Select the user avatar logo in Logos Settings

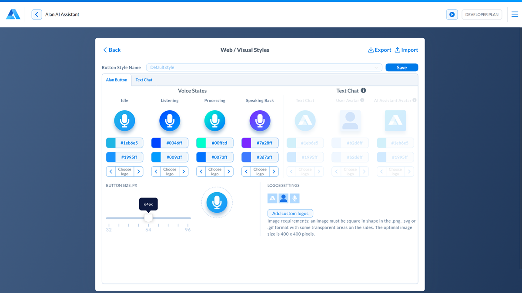coord(284,198)
